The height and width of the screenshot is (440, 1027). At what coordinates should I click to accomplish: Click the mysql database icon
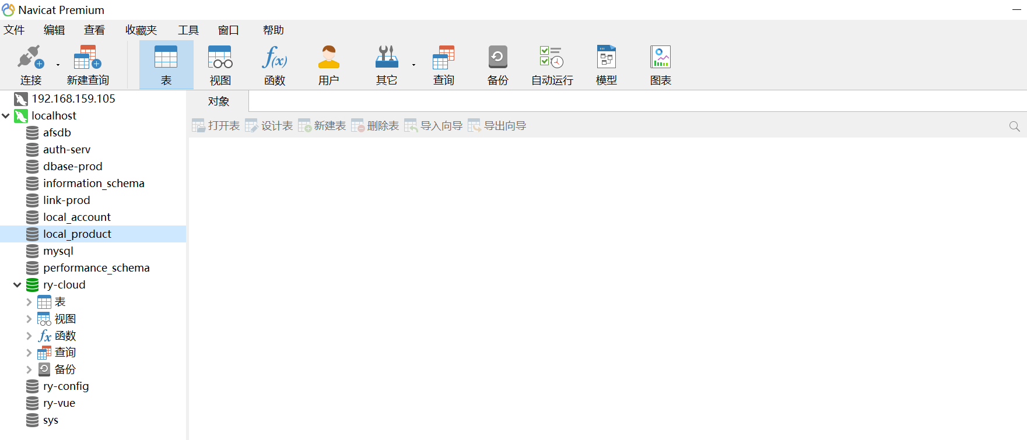pos(33,251)
